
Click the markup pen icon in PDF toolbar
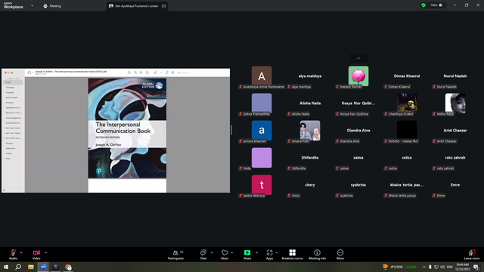click(156, 73)
